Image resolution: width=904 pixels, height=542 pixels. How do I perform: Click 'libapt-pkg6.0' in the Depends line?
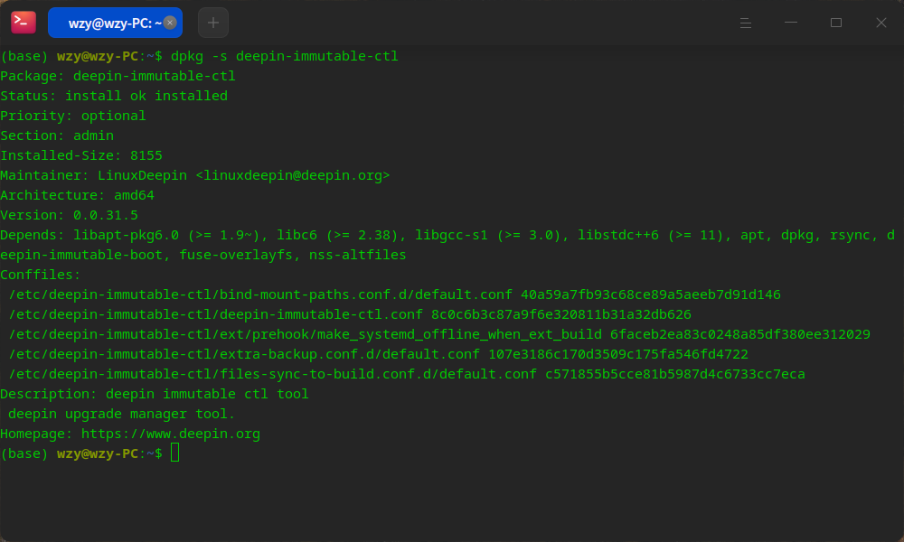(x=126, y=235)
